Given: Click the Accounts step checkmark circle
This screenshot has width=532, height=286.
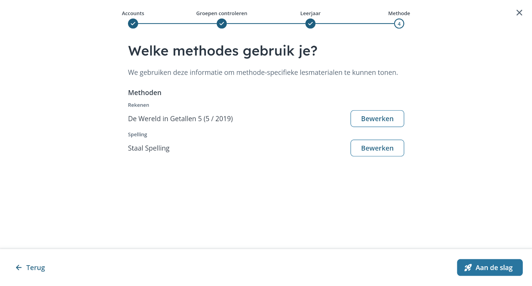Looking at the screenshot, I should click(x=133, y=24).
